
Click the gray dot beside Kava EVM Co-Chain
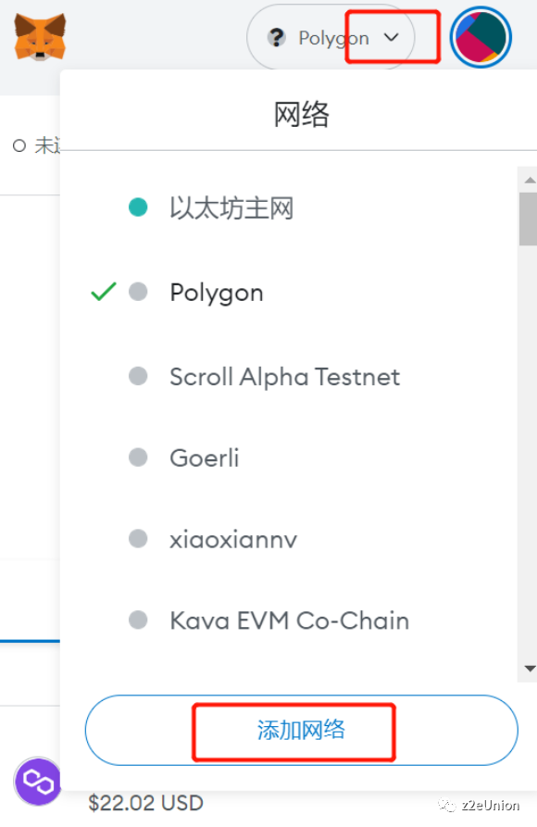point(138,620)
